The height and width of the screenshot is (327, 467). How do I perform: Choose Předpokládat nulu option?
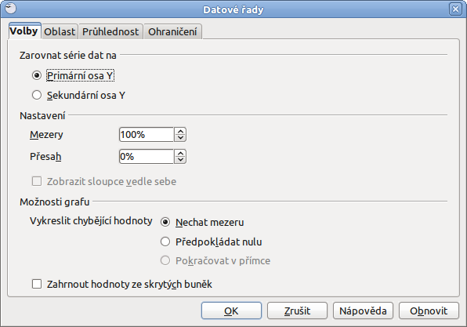click(165, 242)
